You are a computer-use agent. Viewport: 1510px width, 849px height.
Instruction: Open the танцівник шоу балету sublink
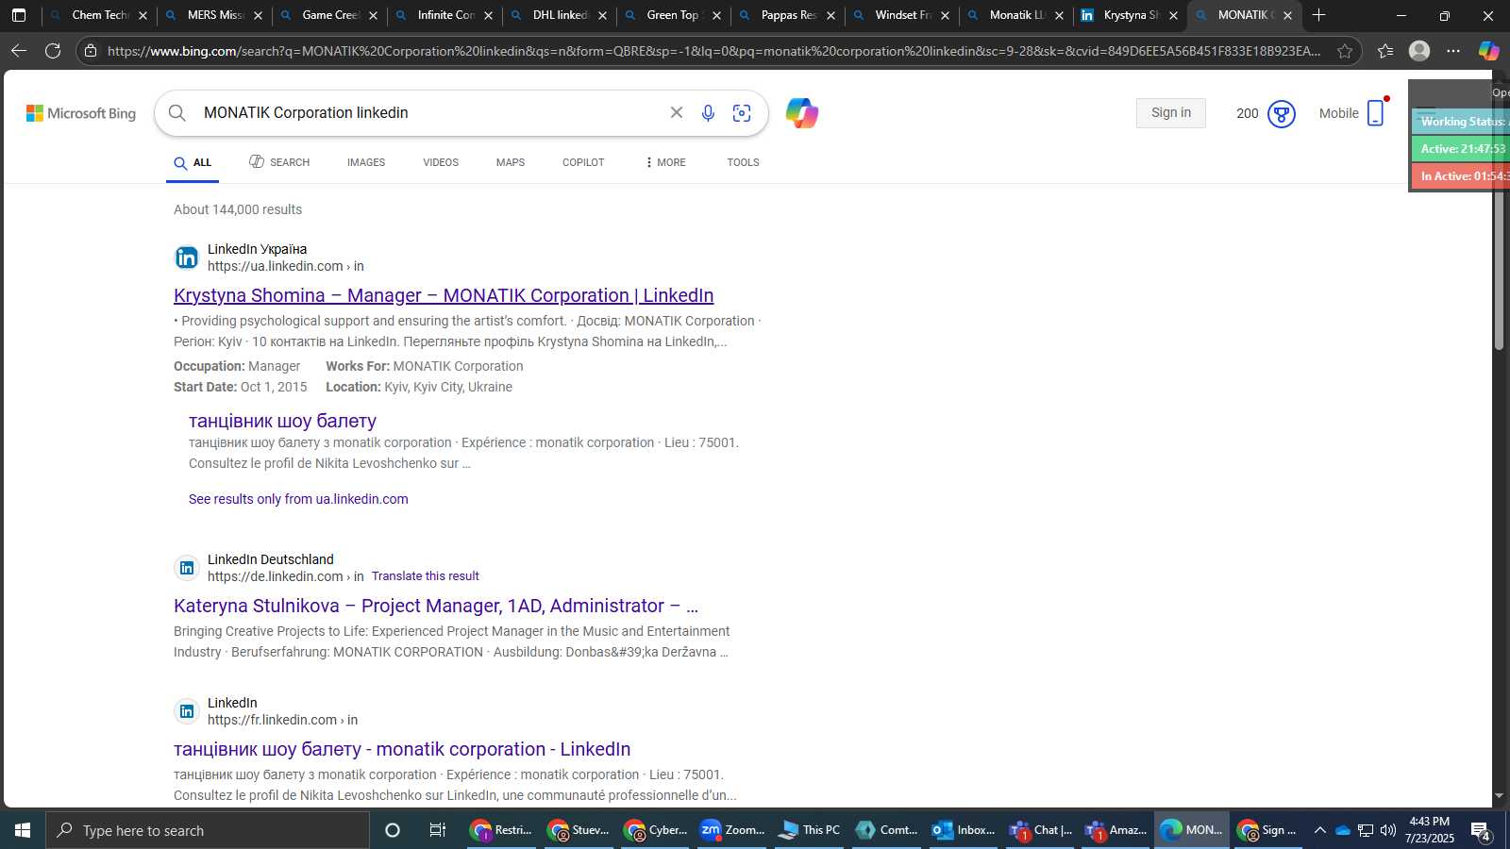pyautogui.click(x=282, y=421)
